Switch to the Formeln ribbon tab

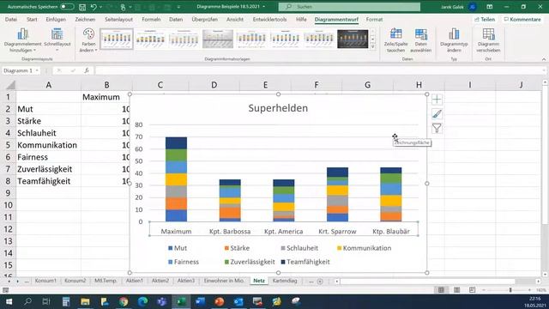(x=151, y=20)
